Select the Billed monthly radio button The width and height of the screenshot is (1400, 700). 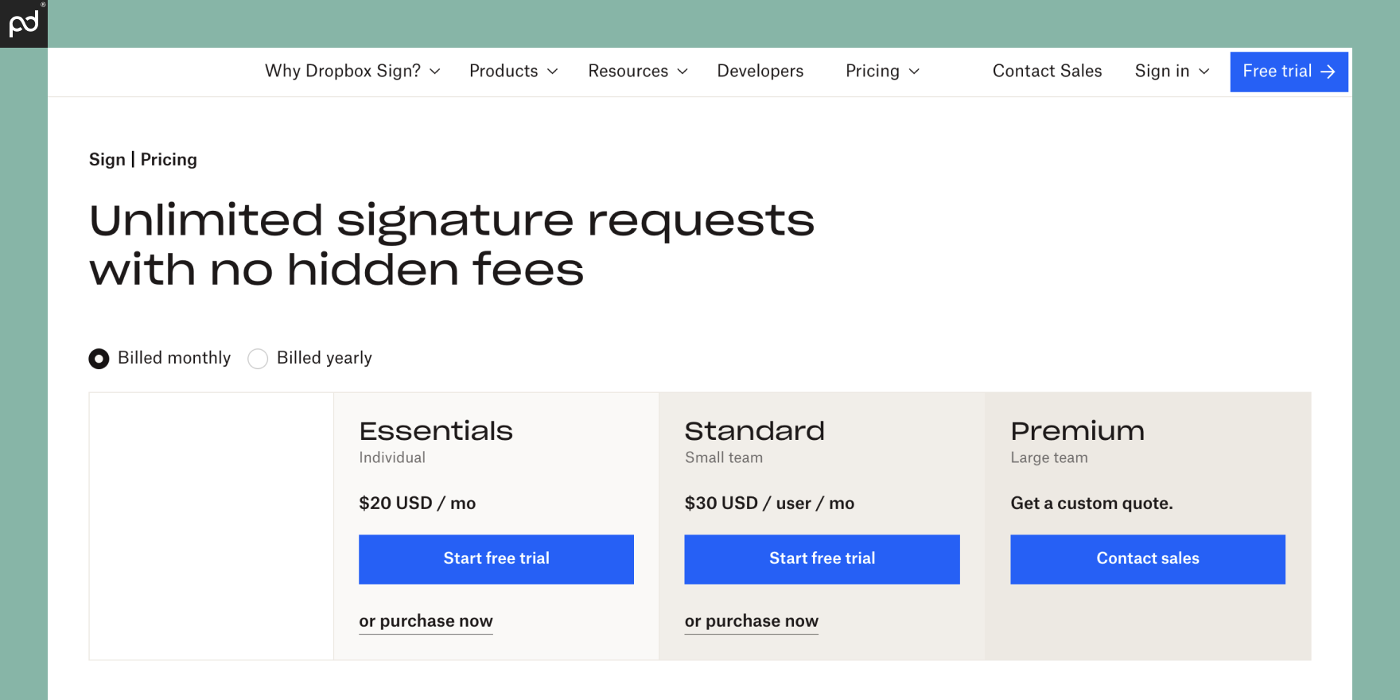[x=99, y=359]
